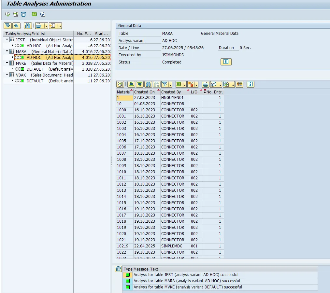Select the HNGUYEN01 cell
Screen dimensions: 330x293
pos(175,98)
